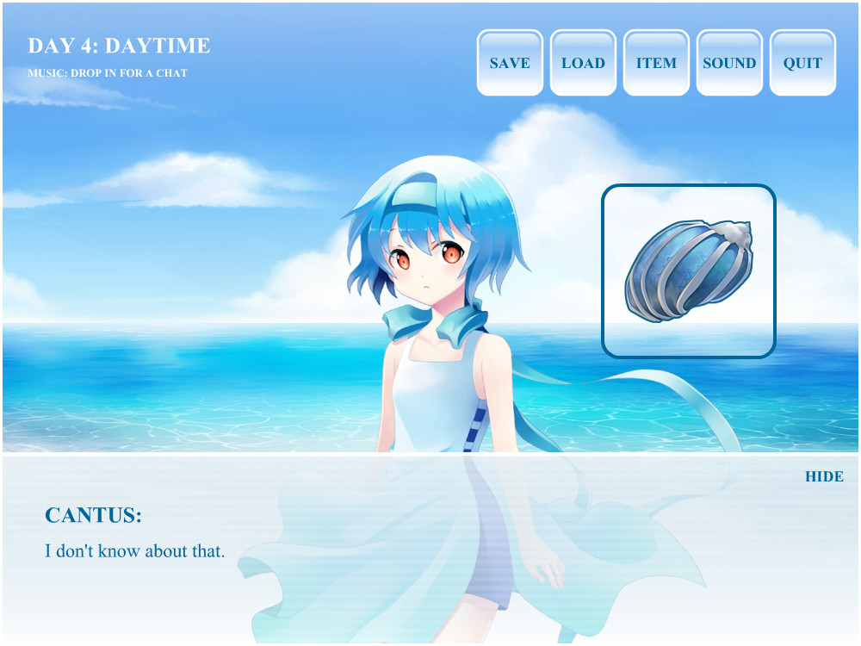This screenshot has height=646, width=861.
Task: Click the blue-haired character's face
Action: (x=426, y=263)
